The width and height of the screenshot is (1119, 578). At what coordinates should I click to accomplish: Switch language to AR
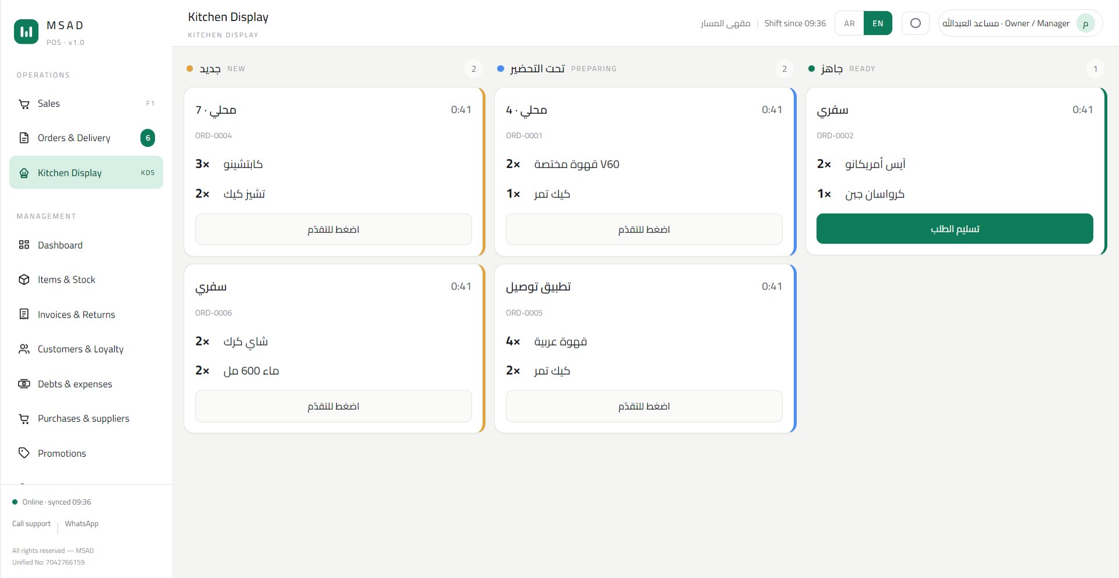click(849, 23)
